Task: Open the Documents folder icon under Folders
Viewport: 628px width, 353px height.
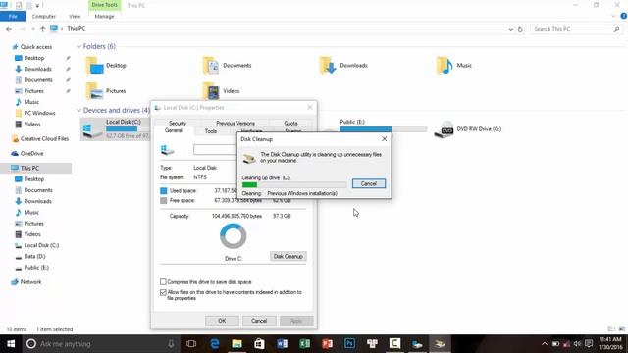Action: 211,66
